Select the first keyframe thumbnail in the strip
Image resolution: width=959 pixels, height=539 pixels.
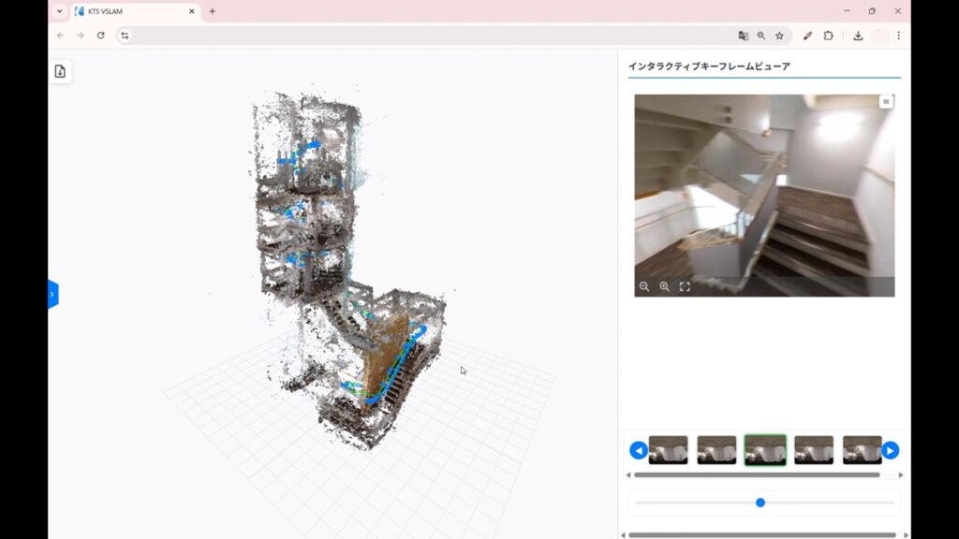point(668,450)
